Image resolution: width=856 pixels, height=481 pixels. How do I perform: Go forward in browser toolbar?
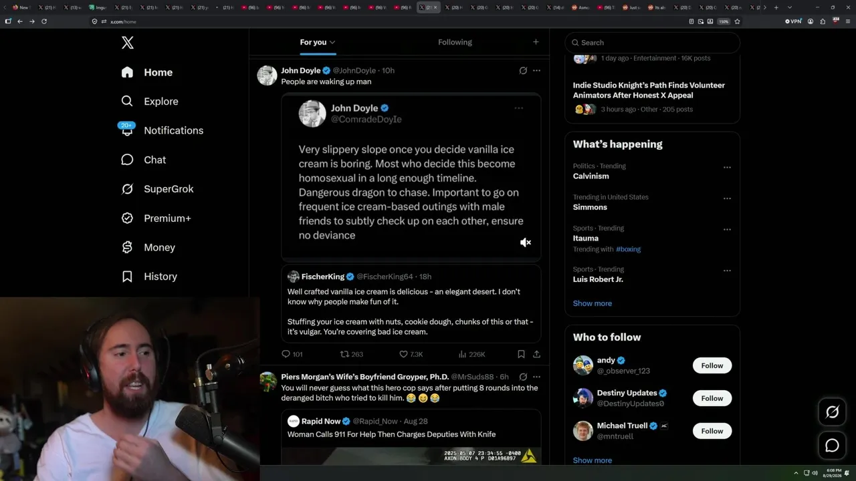point(31,21)
